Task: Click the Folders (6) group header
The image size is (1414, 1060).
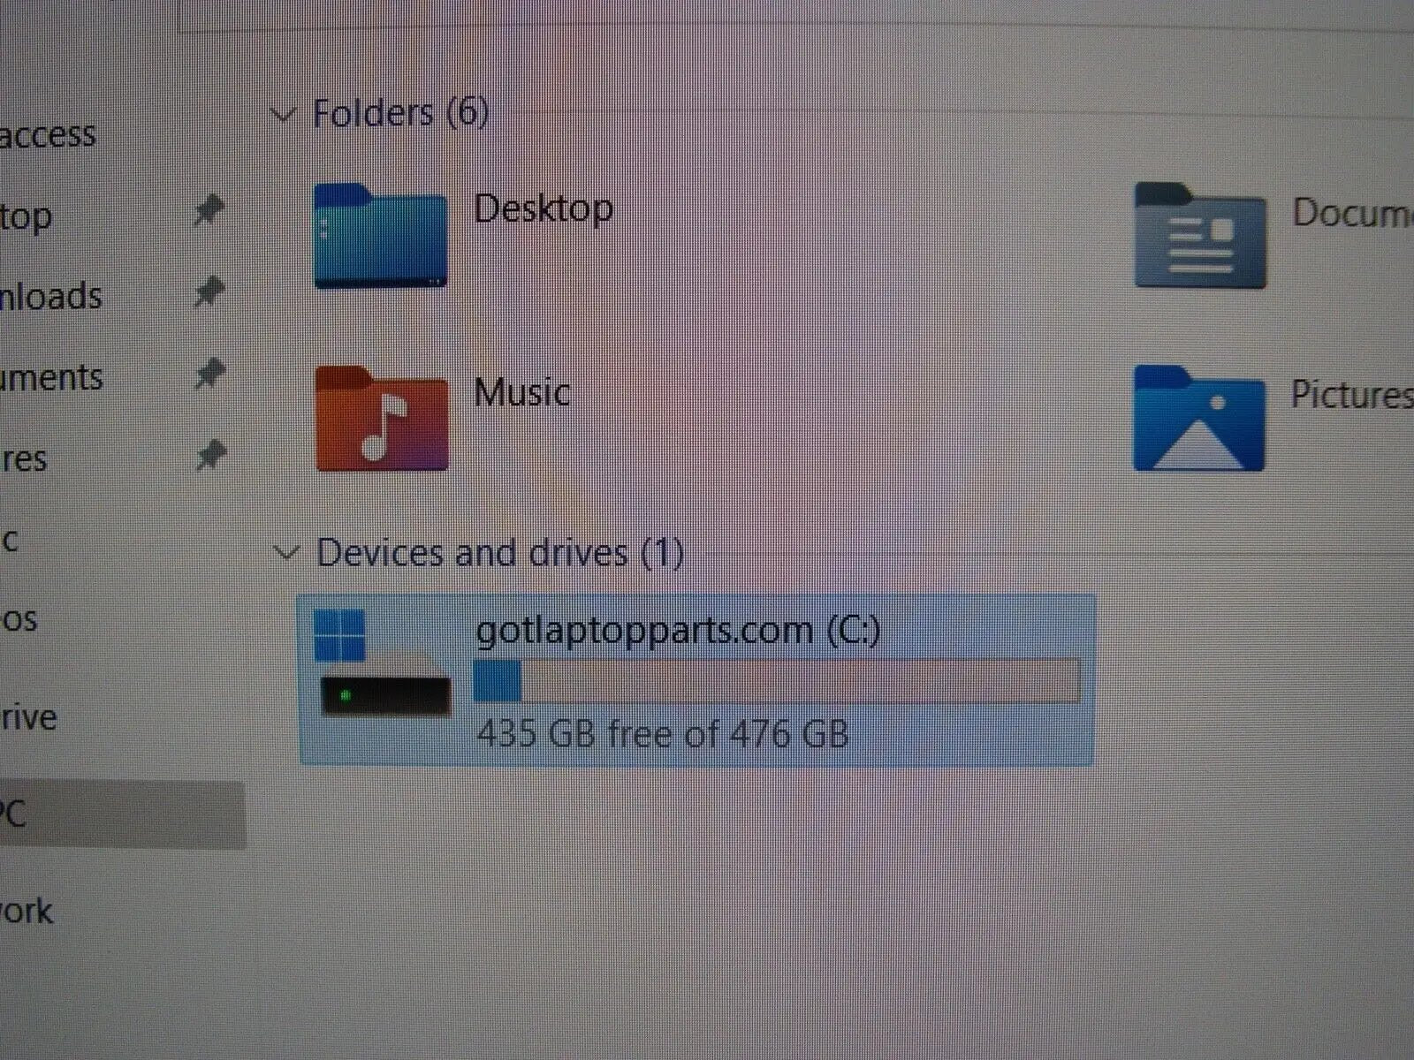Action: (x=401, y=112)
